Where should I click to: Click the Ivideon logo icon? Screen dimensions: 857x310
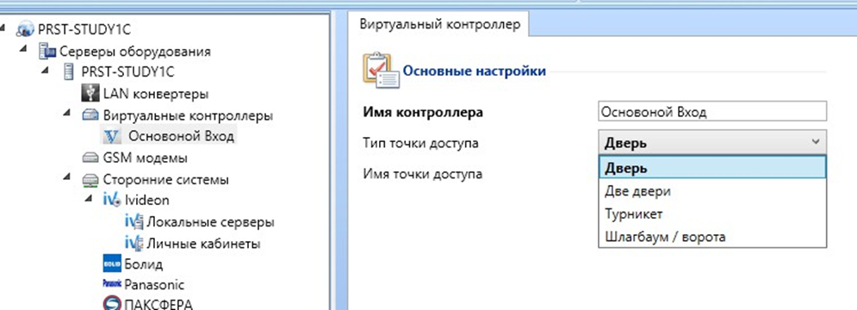tap(111, 200)
